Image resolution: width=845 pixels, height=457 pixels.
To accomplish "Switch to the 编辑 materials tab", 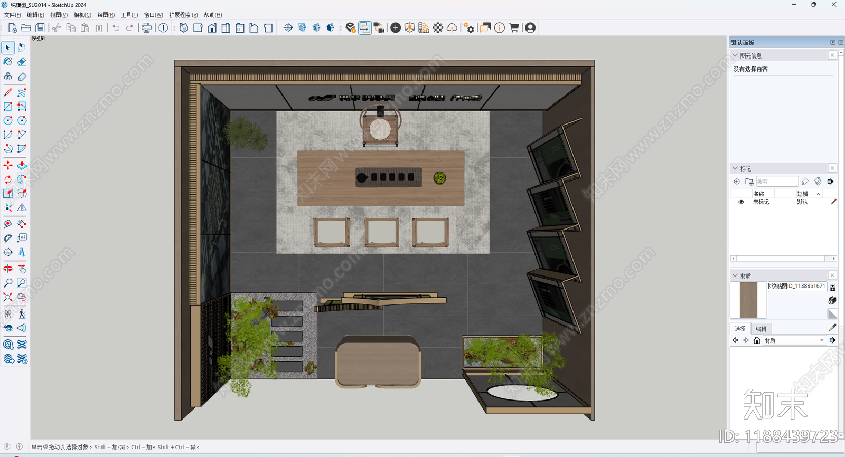I will pyautogui.click(x=761, y=329).
